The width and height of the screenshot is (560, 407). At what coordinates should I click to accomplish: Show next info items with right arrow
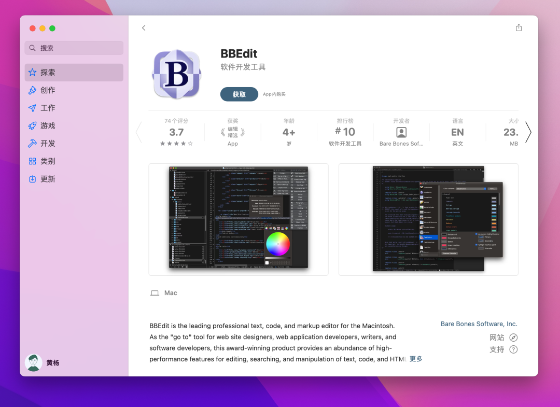(x=528, y=132)
